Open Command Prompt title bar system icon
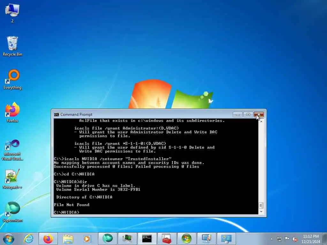This screenshot has width=327, height=245. click(56, 115)
